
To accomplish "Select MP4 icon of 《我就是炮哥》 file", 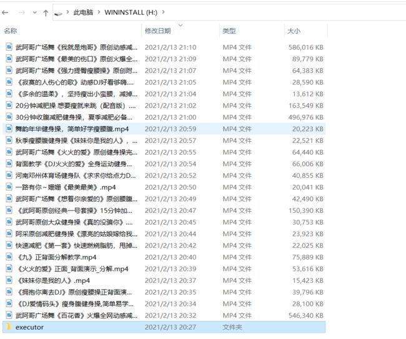I will [x=9, y=47].
